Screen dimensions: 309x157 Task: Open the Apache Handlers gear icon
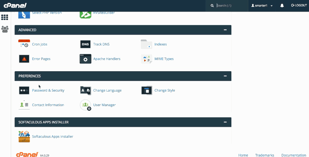tap(85, 59)
